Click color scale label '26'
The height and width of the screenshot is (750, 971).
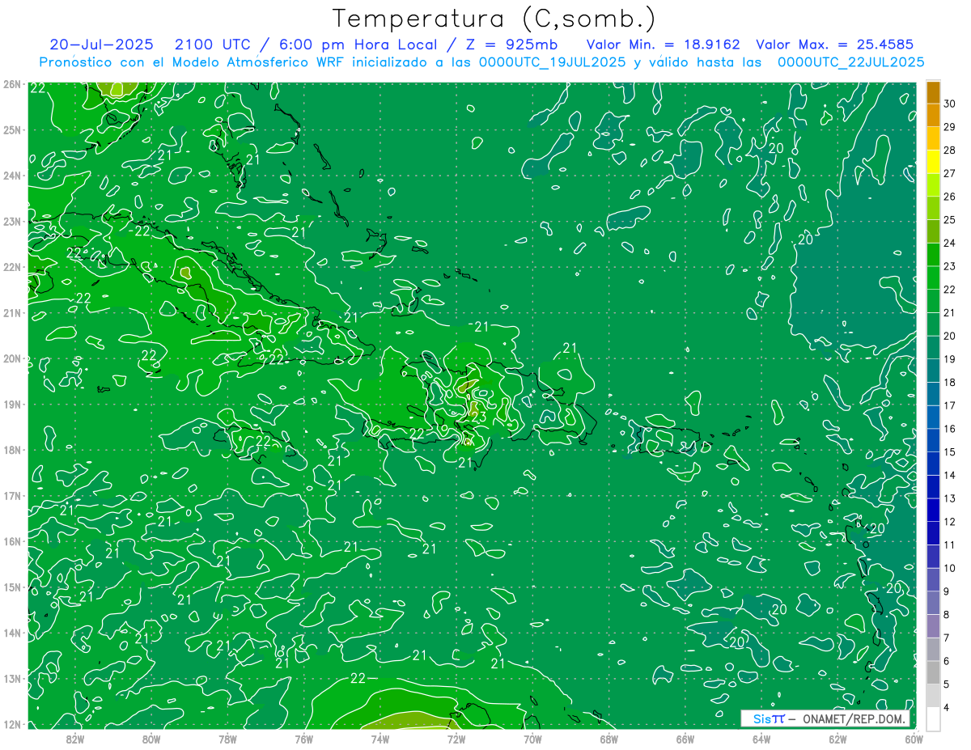point(950,197)
